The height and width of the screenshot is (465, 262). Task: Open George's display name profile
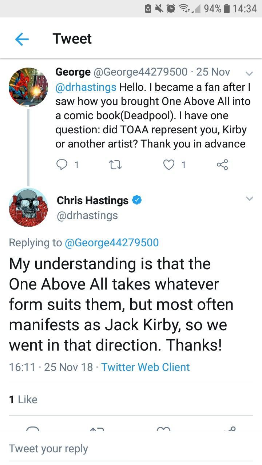[x=73, y=72]
